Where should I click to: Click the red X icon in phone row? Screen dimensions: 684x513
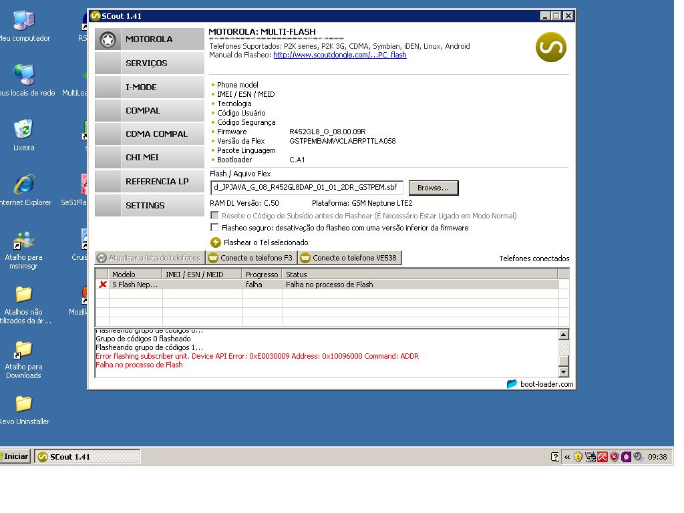pyautogui.click(x=102, y=285)
